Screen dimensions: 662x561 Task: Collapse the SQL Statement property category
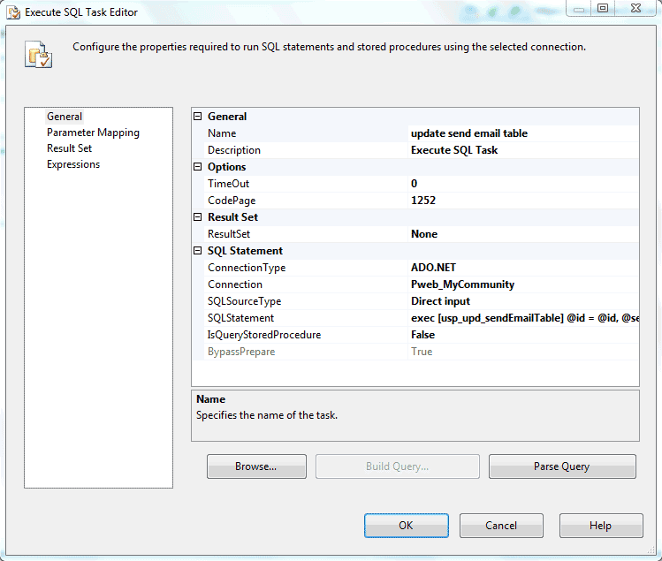[x=198, y=251]
